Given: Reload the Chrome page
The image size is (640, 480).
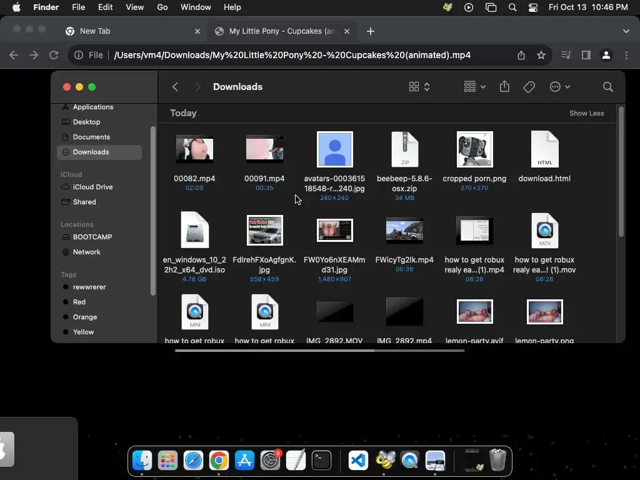Looking at the screenshot, I should (x=54, y=55).
